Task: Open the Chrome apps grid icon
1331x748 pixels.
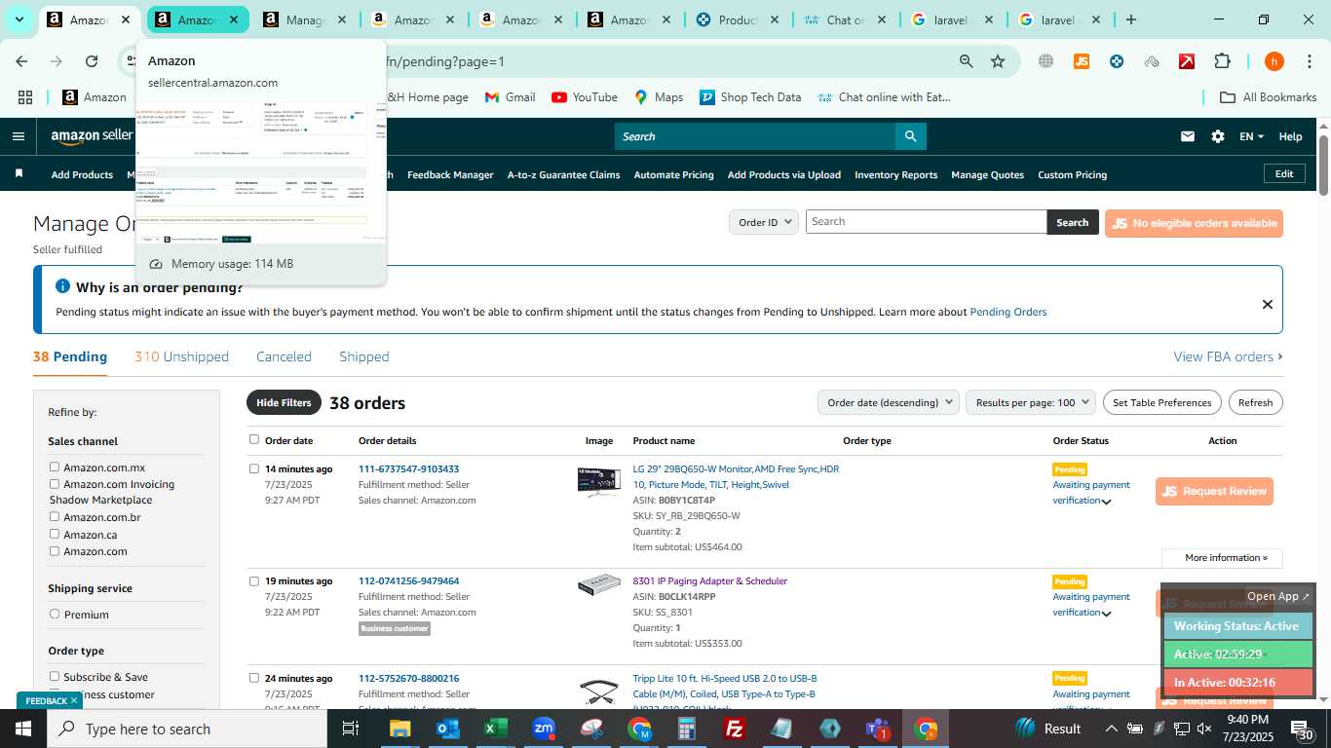Action: tap(25, 97)
